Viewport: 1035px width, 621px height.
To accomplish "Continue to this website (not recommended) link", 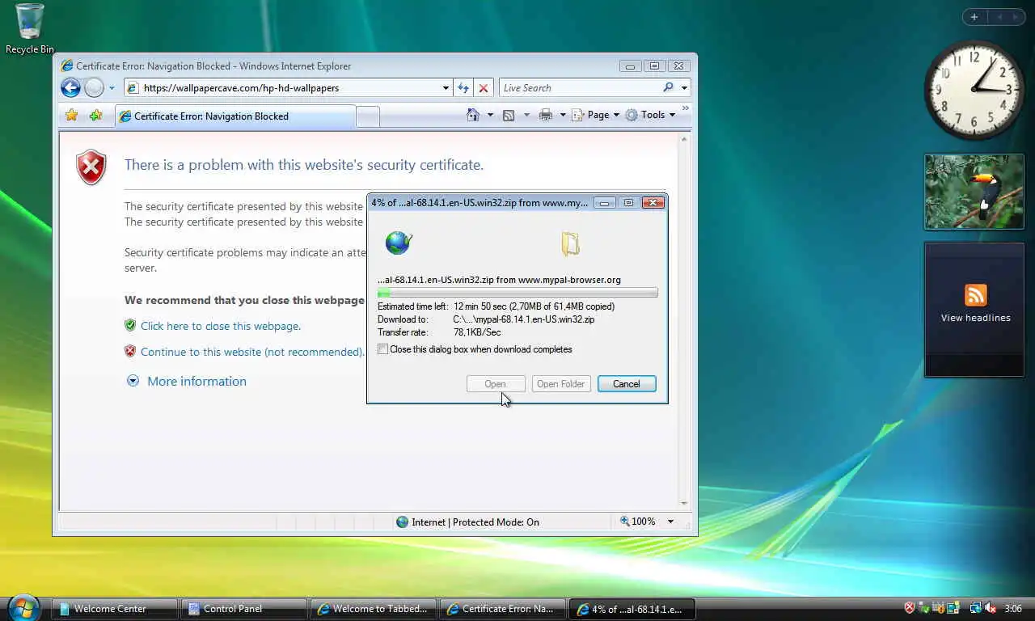I will [x=252, y=352].
